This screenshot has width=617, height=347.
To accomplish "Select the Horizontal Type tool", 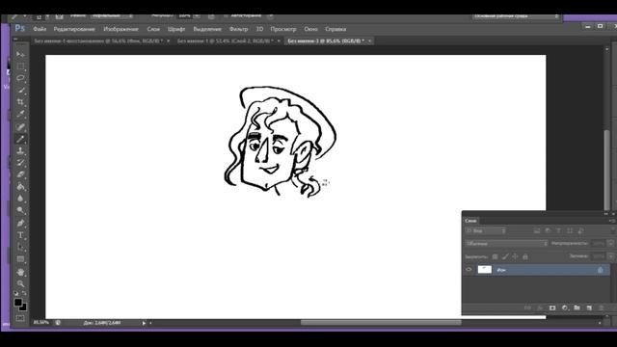I will click(x=20, y=235).
